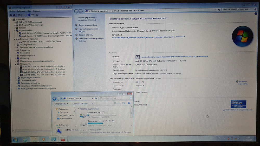Click Свойства системы in Компьютер toolbar
The height and width of the screenshot is (146, 260).
point(80,103)
